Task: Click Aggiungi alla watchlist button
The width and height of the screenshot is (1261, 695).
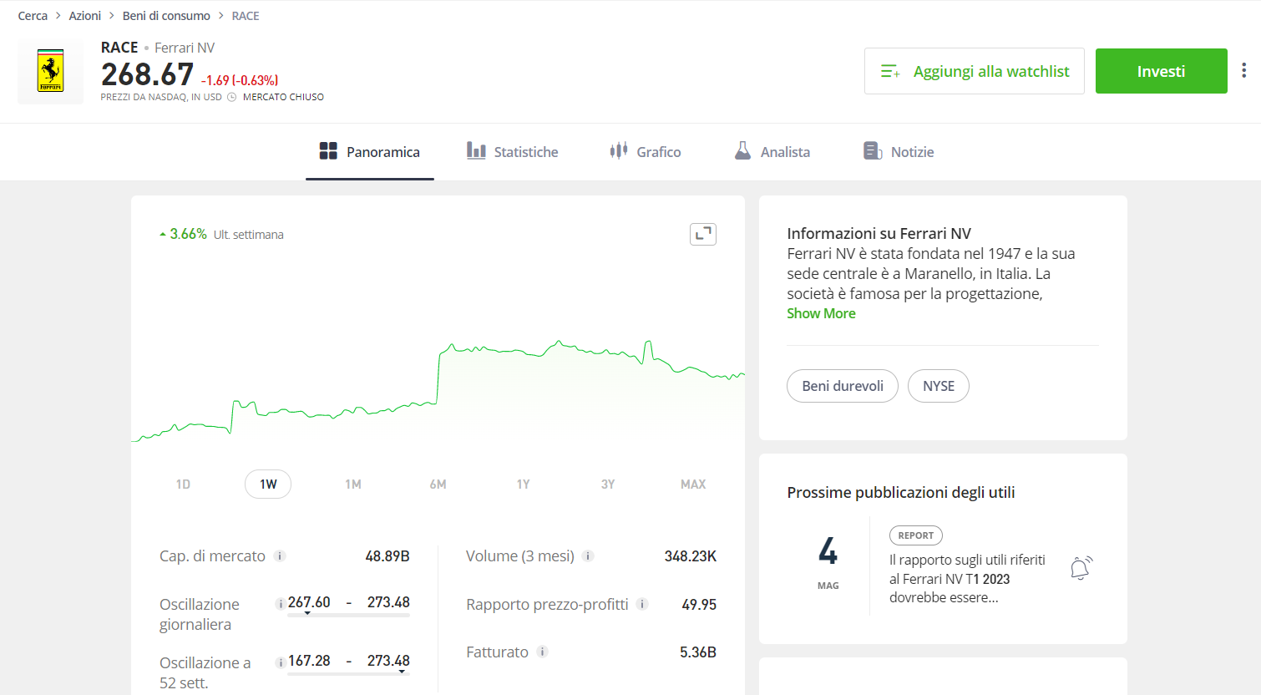Action: pyautogui.click(x=975, y=71)
